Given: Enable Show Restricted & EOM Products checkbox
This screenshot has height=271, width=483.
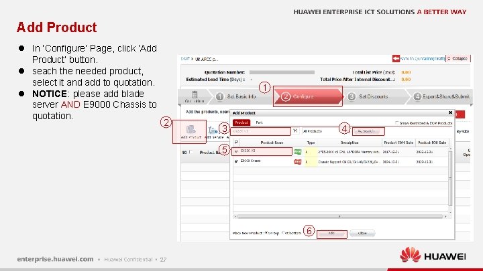Looking at the screenshot, I should click(396, 123).
